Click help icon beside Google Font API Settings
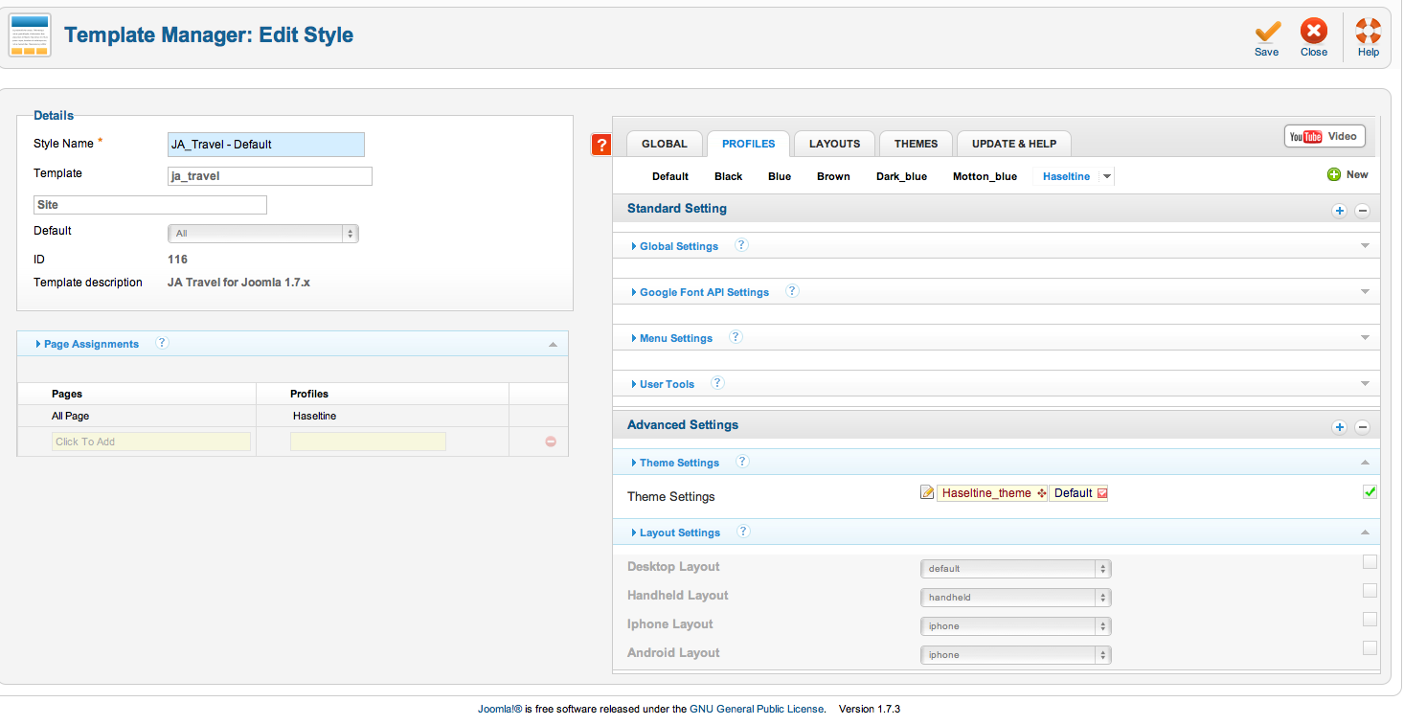Viewport: 1404px width, 725px height. tap(792, 291)
